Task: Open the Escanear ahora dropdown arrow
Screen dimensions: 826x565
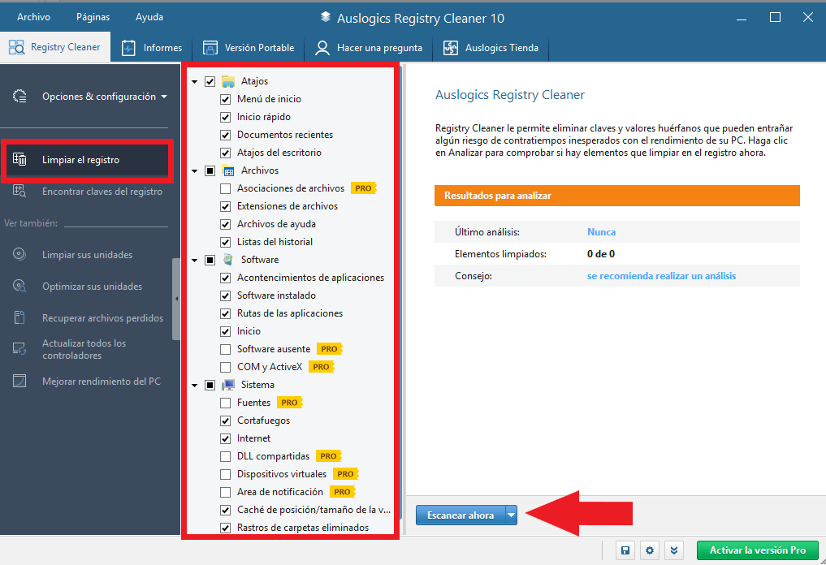Action: point(511,515)
